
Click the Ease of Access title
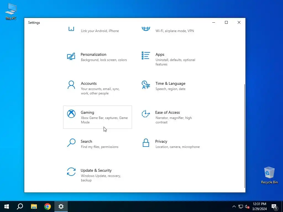pyautogui.click(x=167, y=113)
